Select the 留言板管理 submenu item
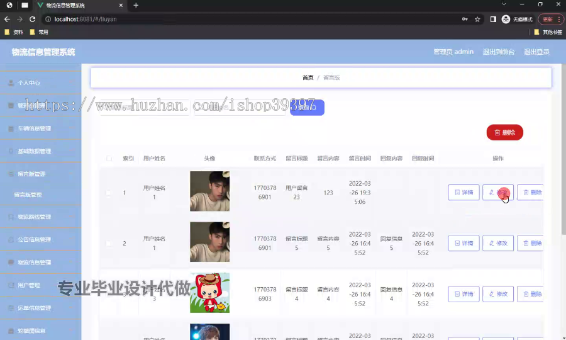Viewport: 566px width, 340px height. [x=28, y=195]
